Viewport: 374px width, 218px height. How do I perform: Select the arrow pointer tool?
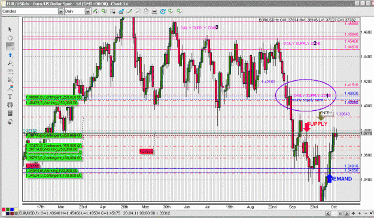(x=10, y=29)
